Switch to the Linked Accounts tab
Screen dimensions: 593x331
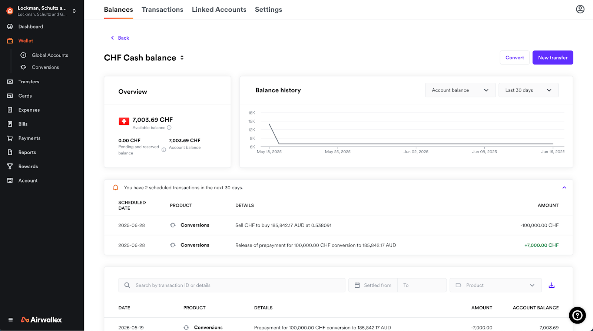[219, 10]
